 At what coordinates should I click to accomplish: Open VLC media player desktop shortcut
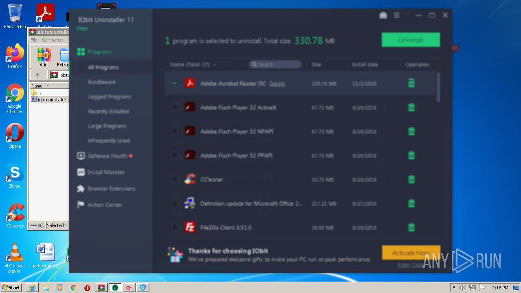click(15, 258)
